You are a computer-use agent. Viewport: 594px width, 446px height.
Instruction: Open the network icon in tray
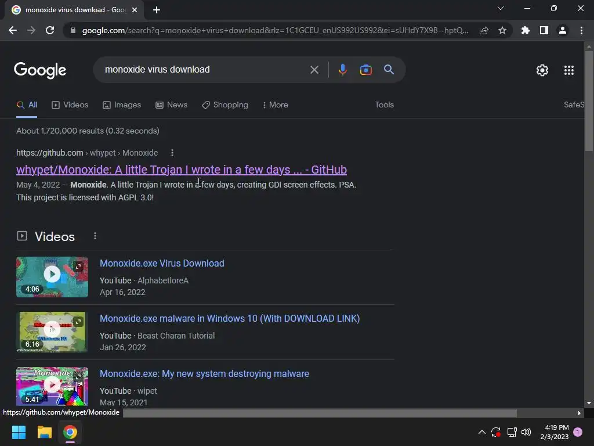click(x=512, y=432)
